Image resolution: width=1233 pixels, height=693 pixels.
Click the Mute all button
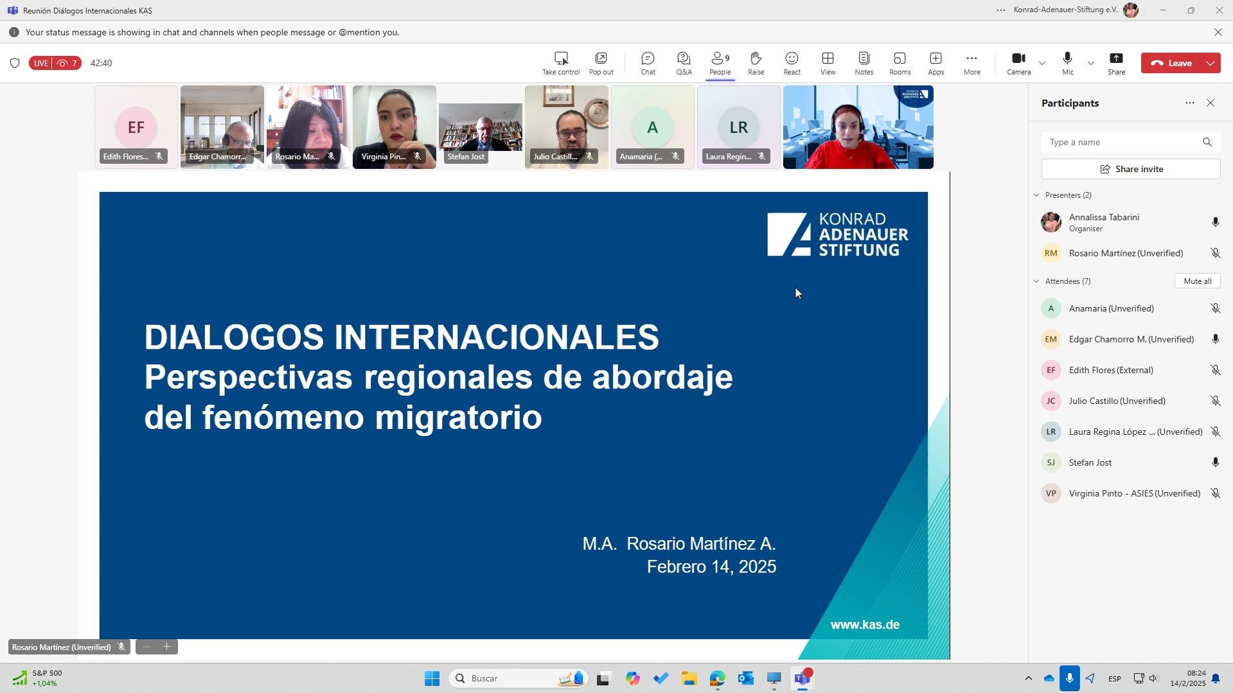pos(1197,281)
